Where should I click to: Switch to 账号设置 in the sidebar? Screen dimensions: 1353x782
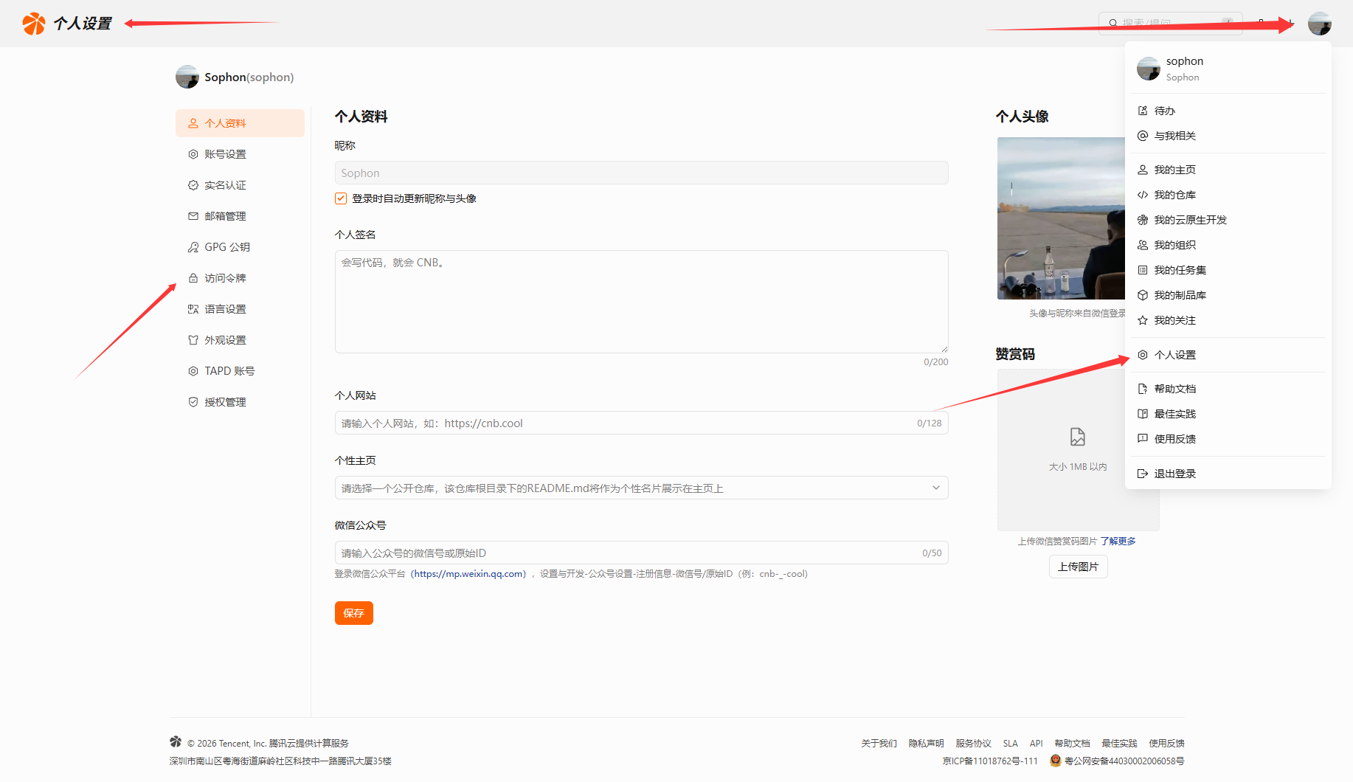[x=225, y=154]
